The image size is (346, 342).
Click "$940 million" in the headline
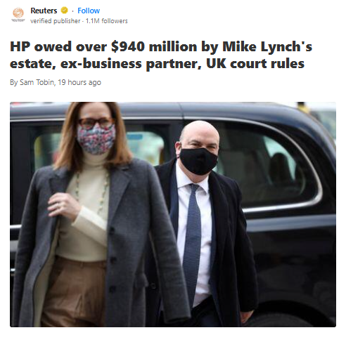[154, 46]
